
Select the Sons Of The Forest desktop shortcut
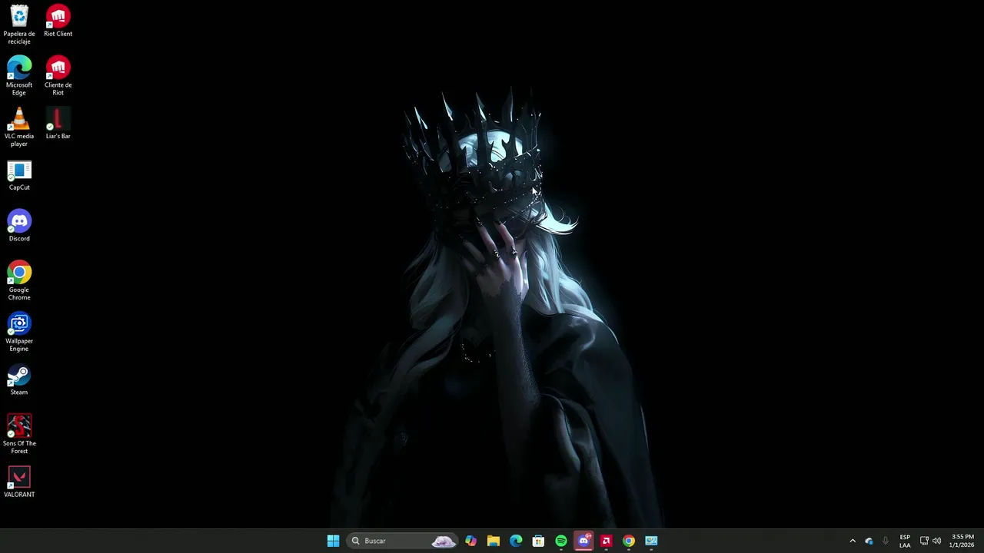[x=19, y=434]
